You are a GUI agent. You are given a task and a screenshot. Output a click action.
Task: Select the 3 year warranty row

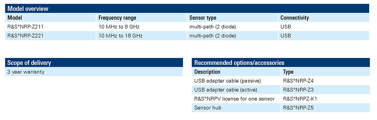tap(94, 72)
